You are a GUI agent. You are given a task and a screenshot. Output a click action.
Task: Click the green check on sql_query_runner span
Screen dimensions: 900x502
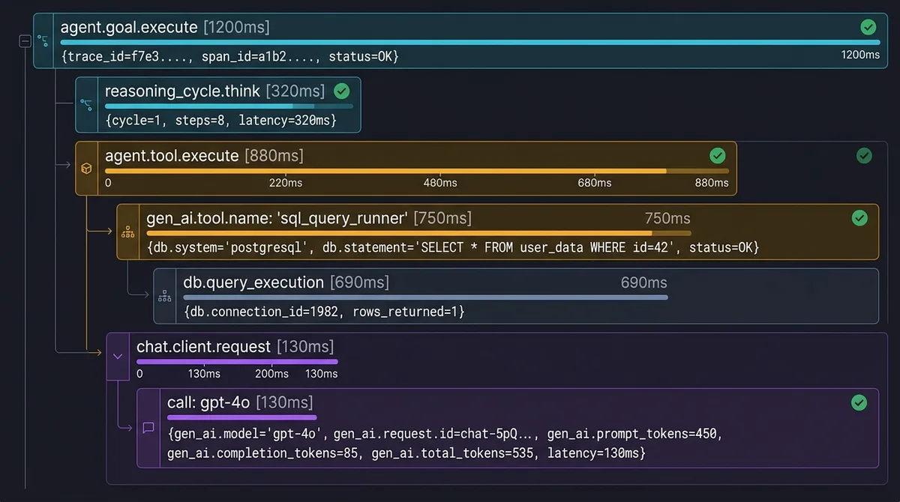[859, 218]
